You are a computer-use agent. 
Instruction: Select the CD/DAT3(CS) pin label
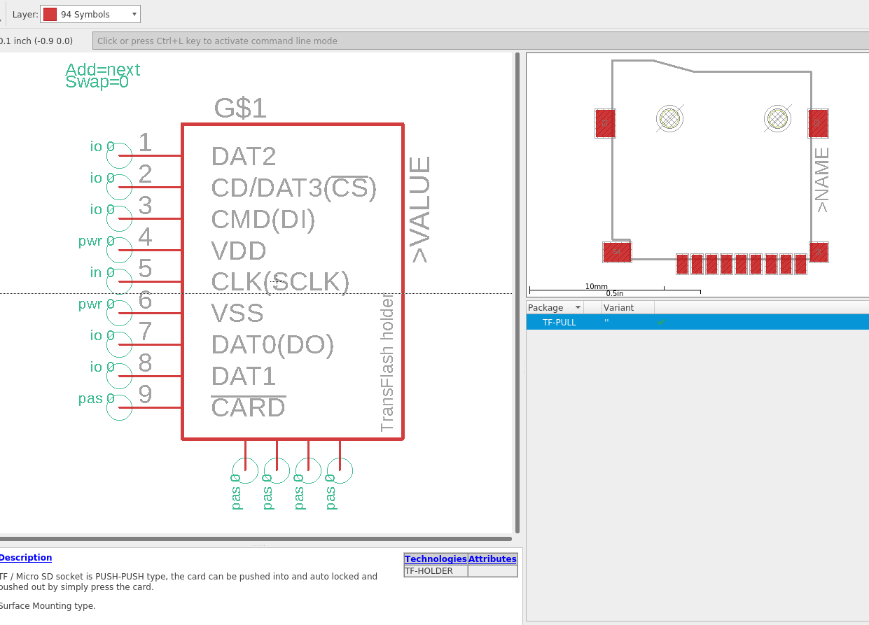(x=294, y=188)
